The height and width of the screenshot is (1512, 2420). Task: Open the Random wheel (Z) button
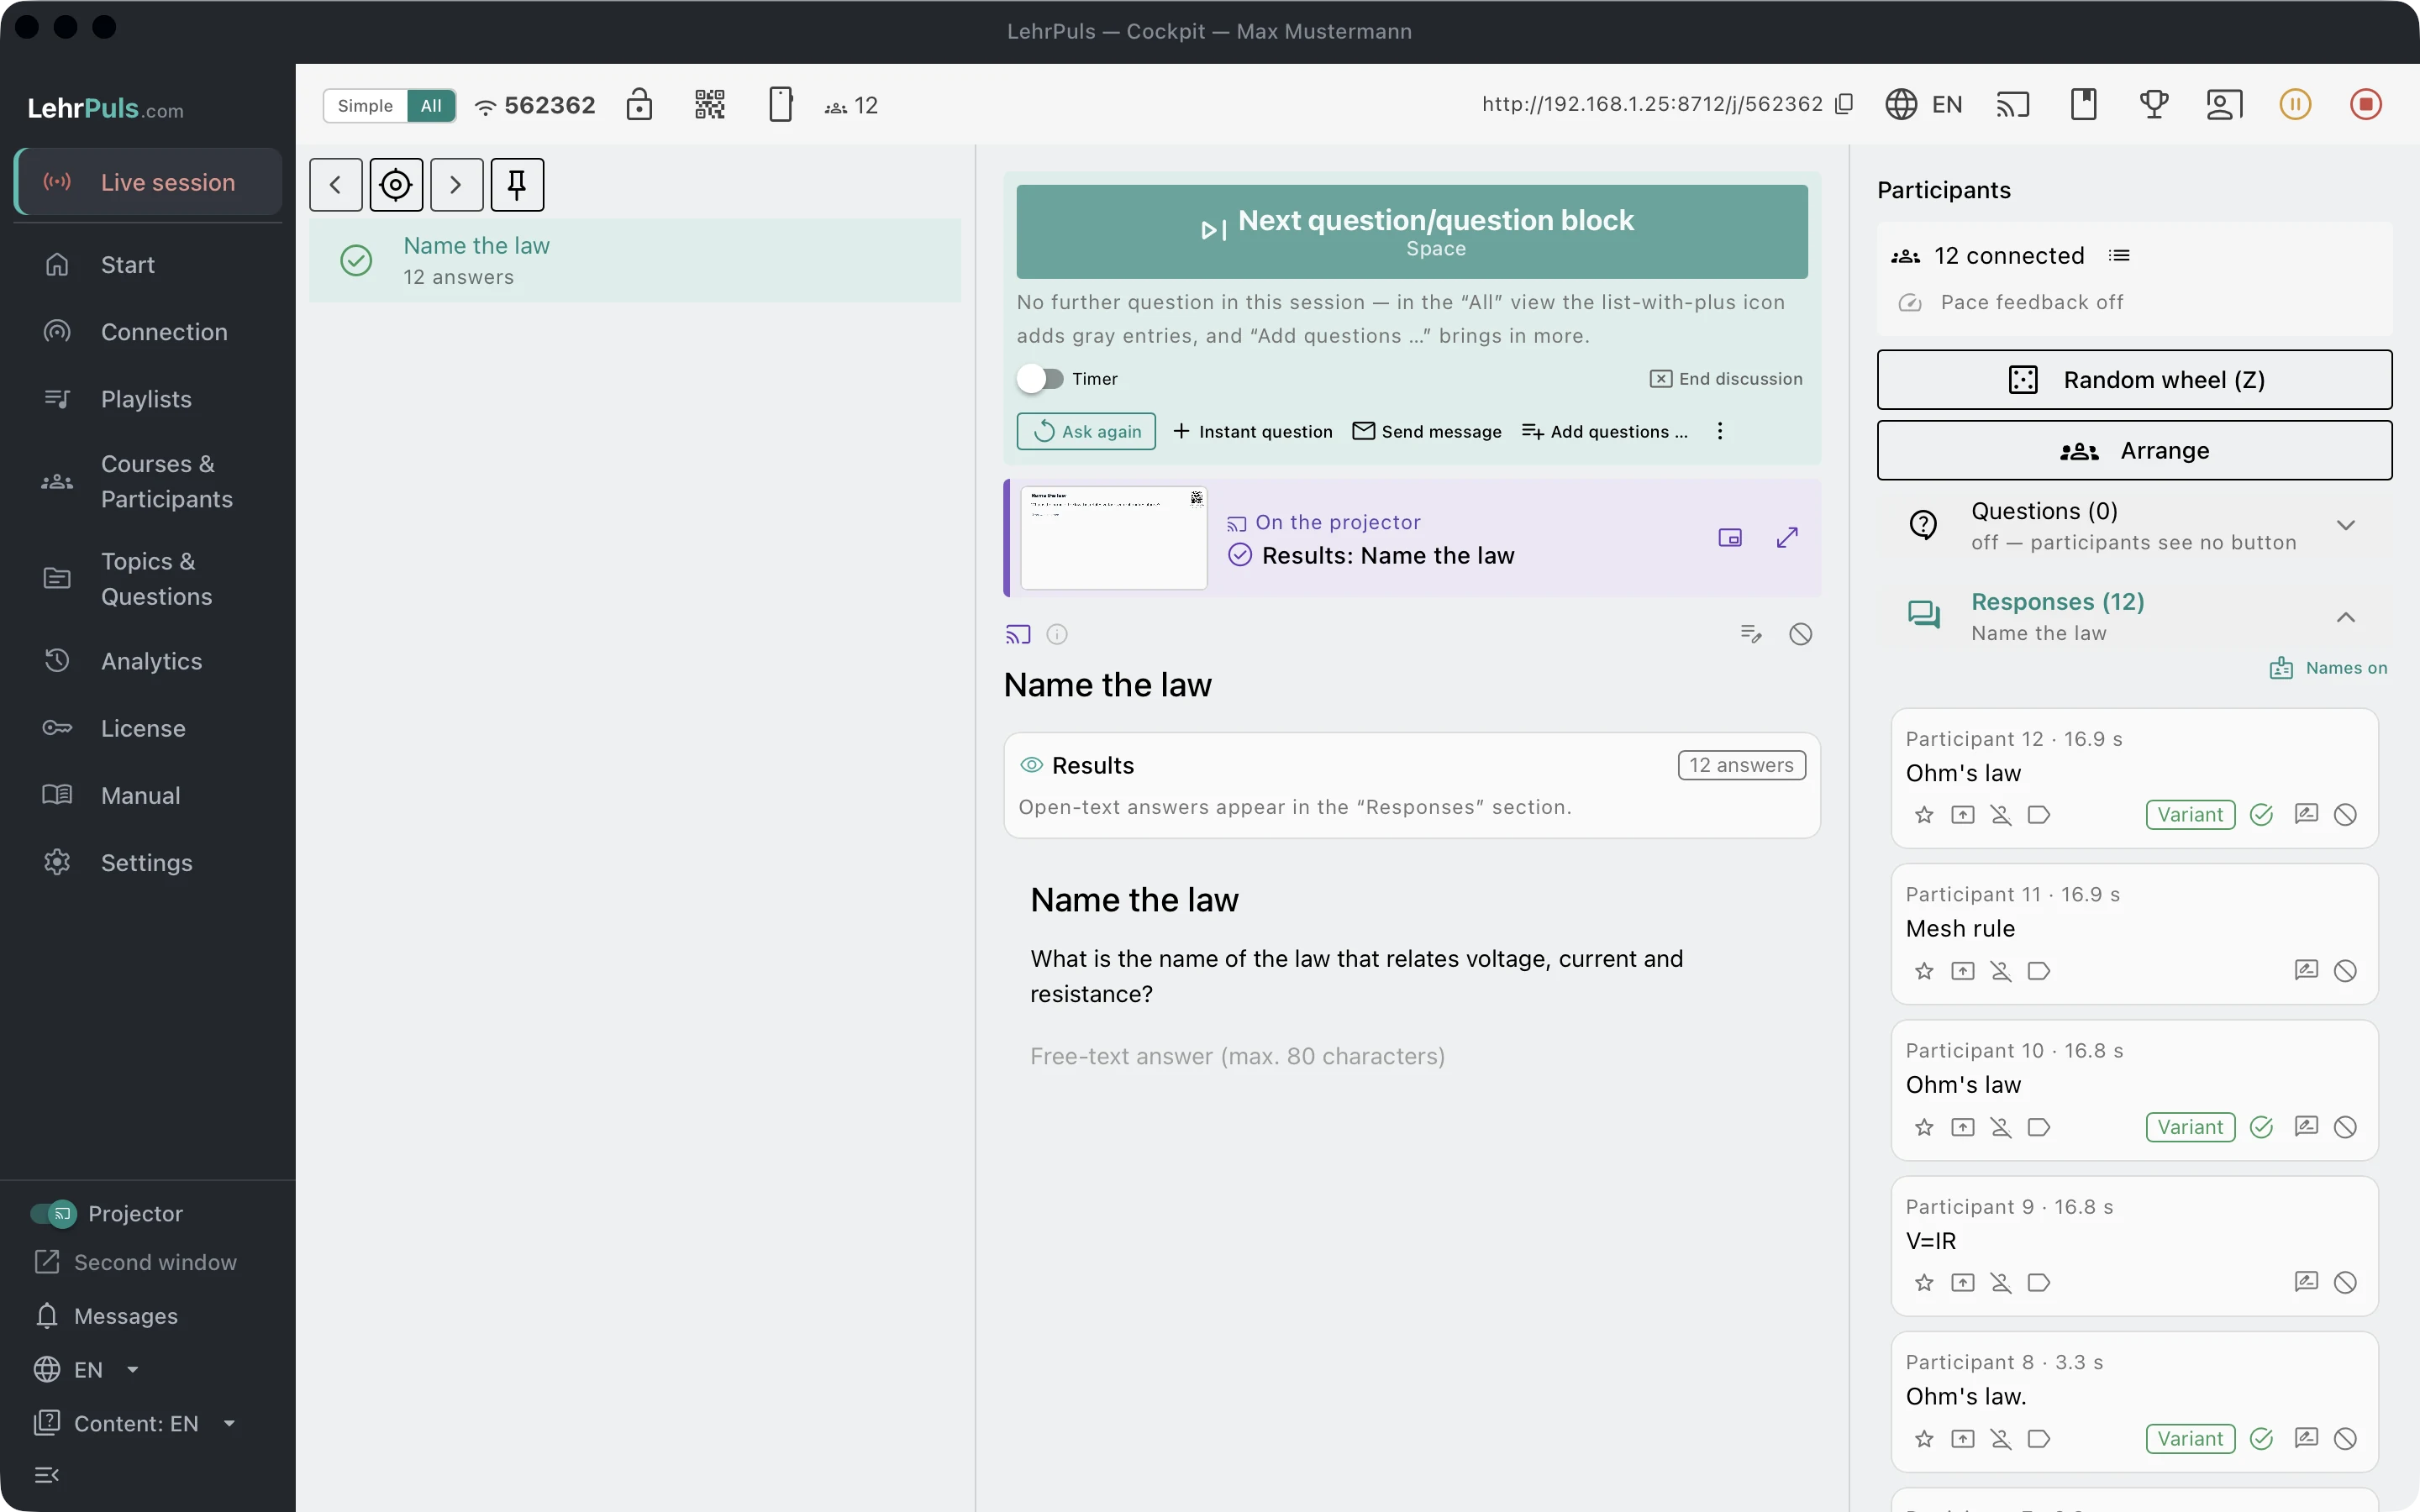pyautogui.click(x=2134, y=380)
